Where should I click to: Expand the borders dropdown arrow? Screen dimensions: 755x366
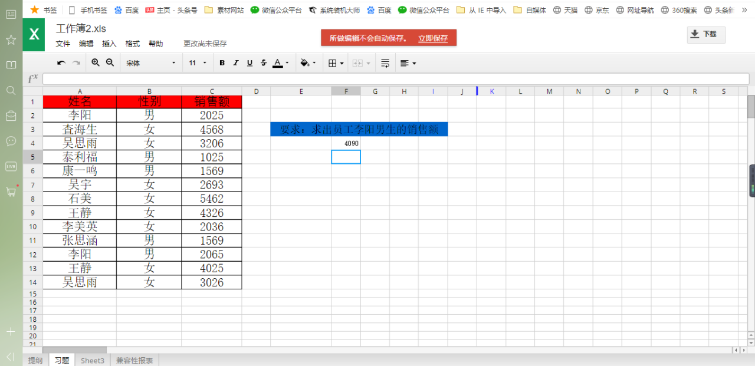coord(342,63)
